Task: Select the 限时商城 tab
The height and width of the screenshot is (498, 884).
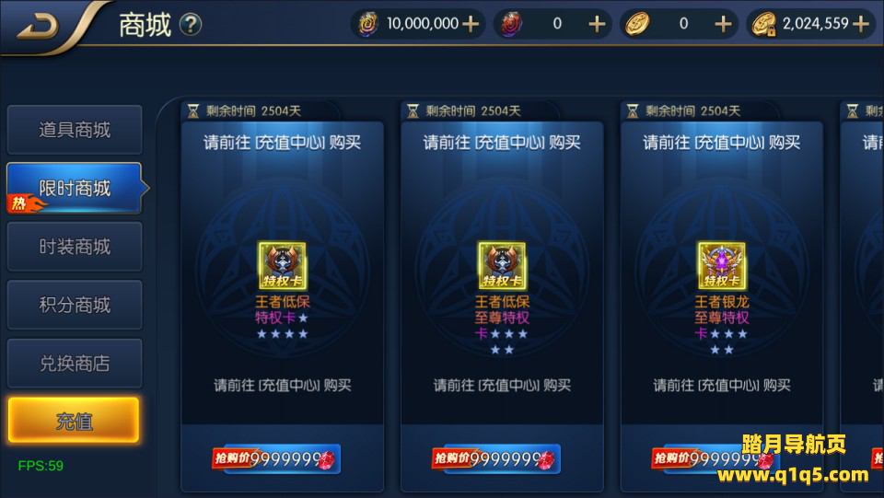Action: coord(75,188)
